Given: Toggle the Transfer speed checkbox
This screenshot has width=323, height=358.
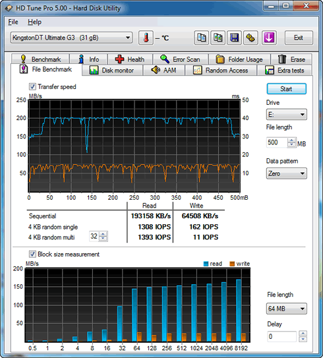Looking at the screenshot, I should (x=32, y=87).
